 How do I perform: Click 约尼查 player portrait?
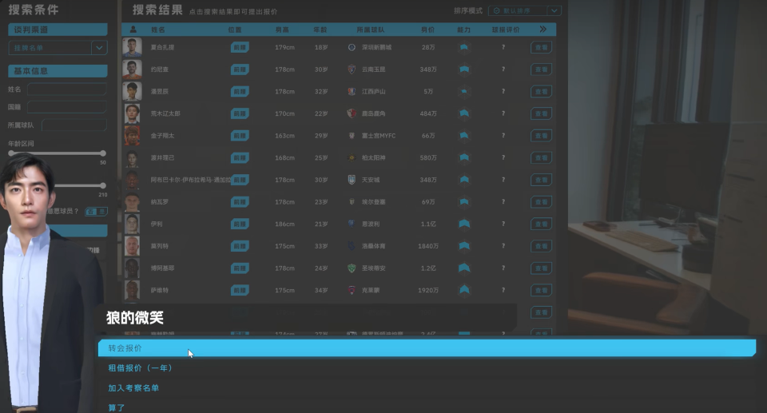click(x=132, y=69)
